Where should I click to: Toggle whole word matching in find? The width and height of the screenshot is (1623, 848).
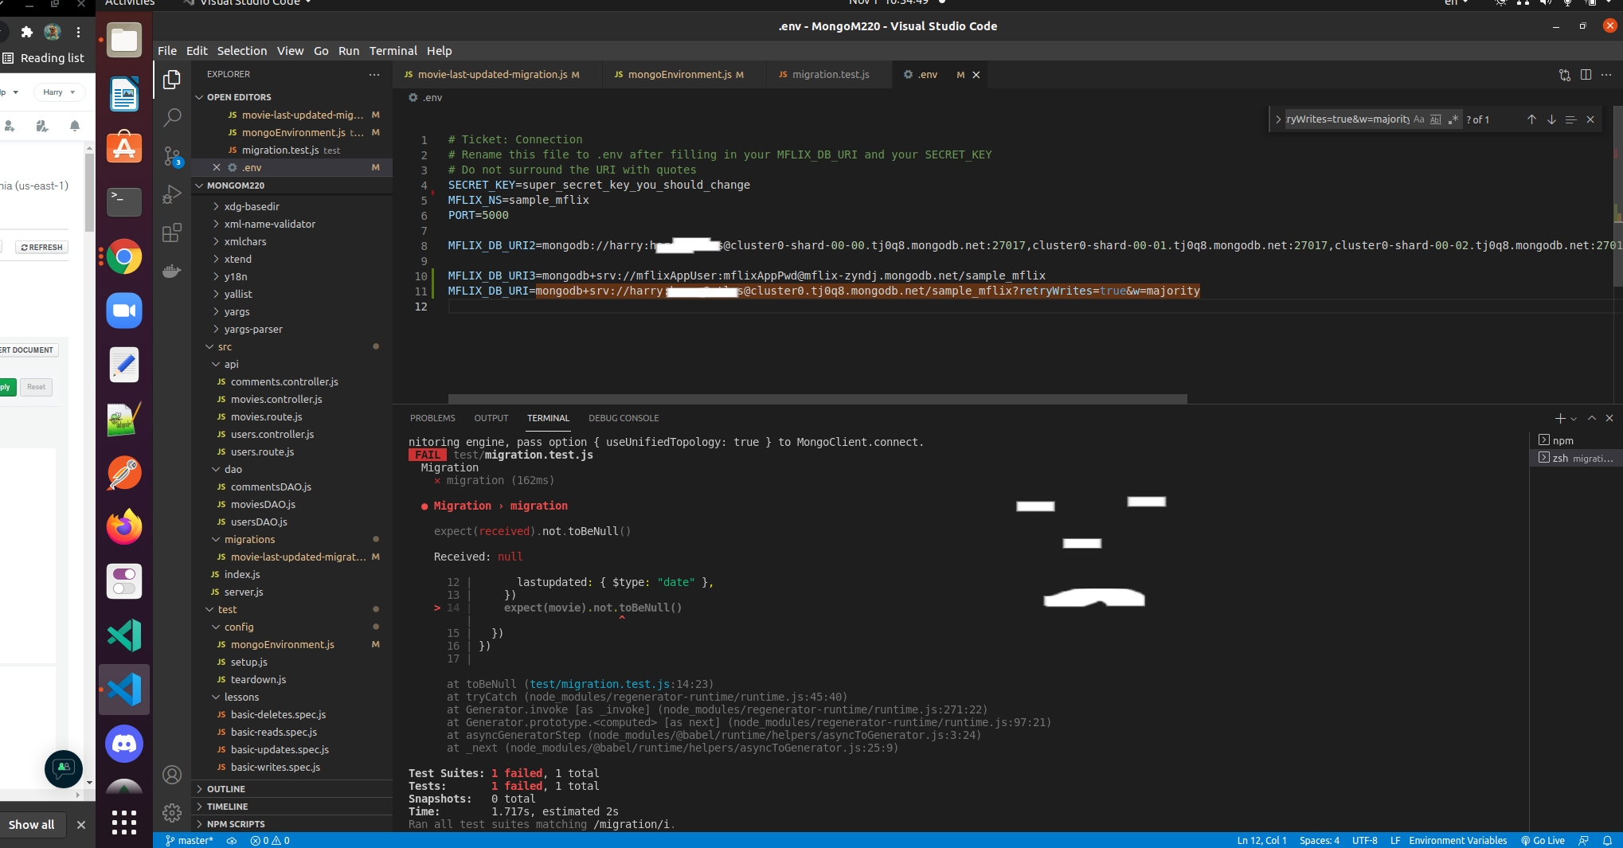[1436, 119]
